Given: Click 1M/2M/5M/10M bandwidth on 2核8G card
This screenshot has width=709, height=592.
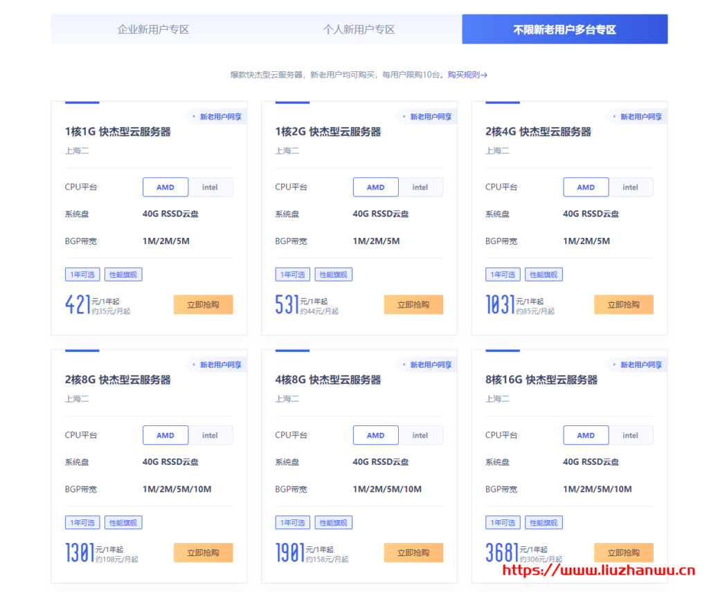Looking at the screenshot, I should pos(177,489).
